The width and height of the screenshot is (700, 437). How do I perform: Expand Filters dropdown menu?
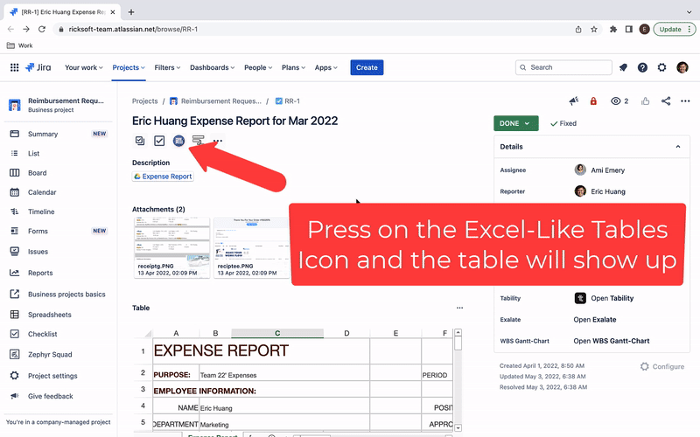pyautogui.click(x=167, y=67)
